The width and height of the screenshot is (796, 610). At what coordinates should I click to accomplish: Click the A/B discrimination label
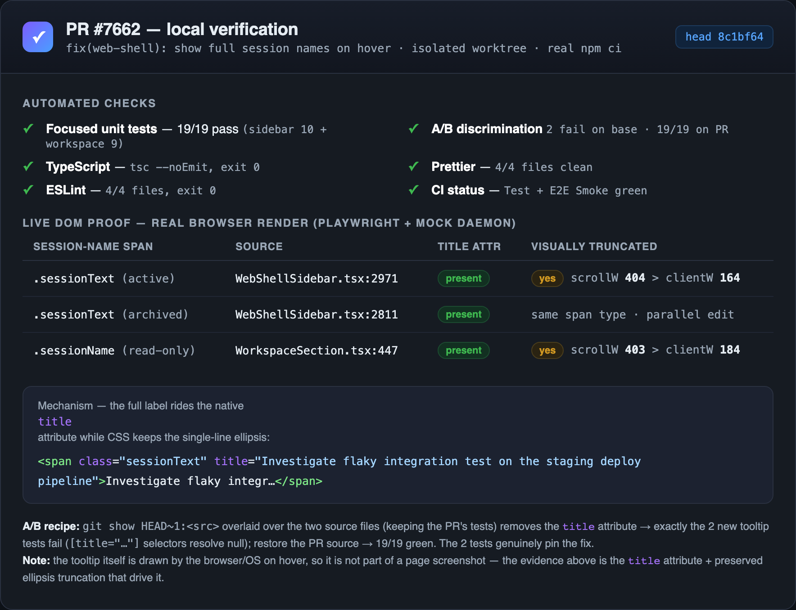pyautogui.click(x=487, y=129)
